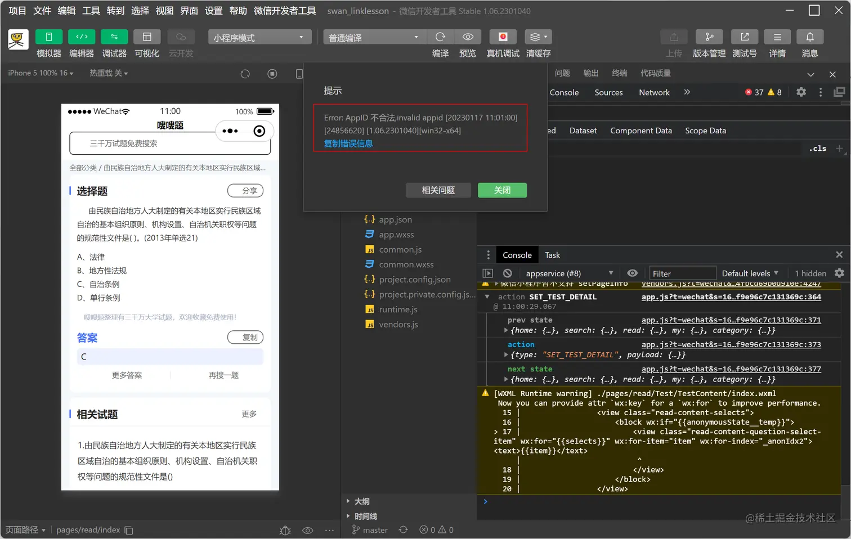Click the console Filter field
The image size is (851, 539).
pyautogui.click(x=682, y=273)
